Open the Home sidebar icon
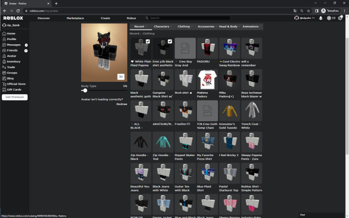 click(x=4, y=34)
